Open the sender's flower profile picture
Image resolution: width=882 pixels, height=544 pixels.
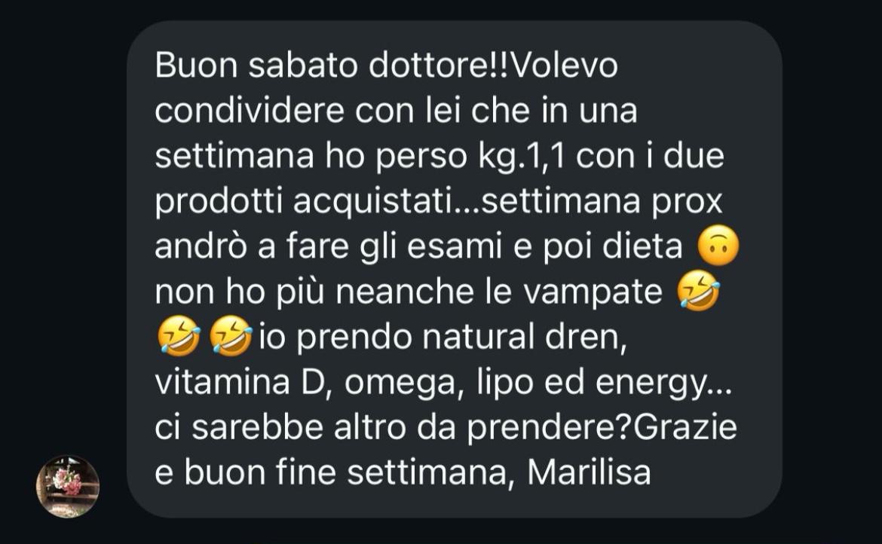(68, 486)
